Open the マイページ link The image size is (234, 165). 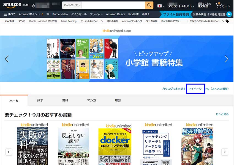[x=195, y=89]
